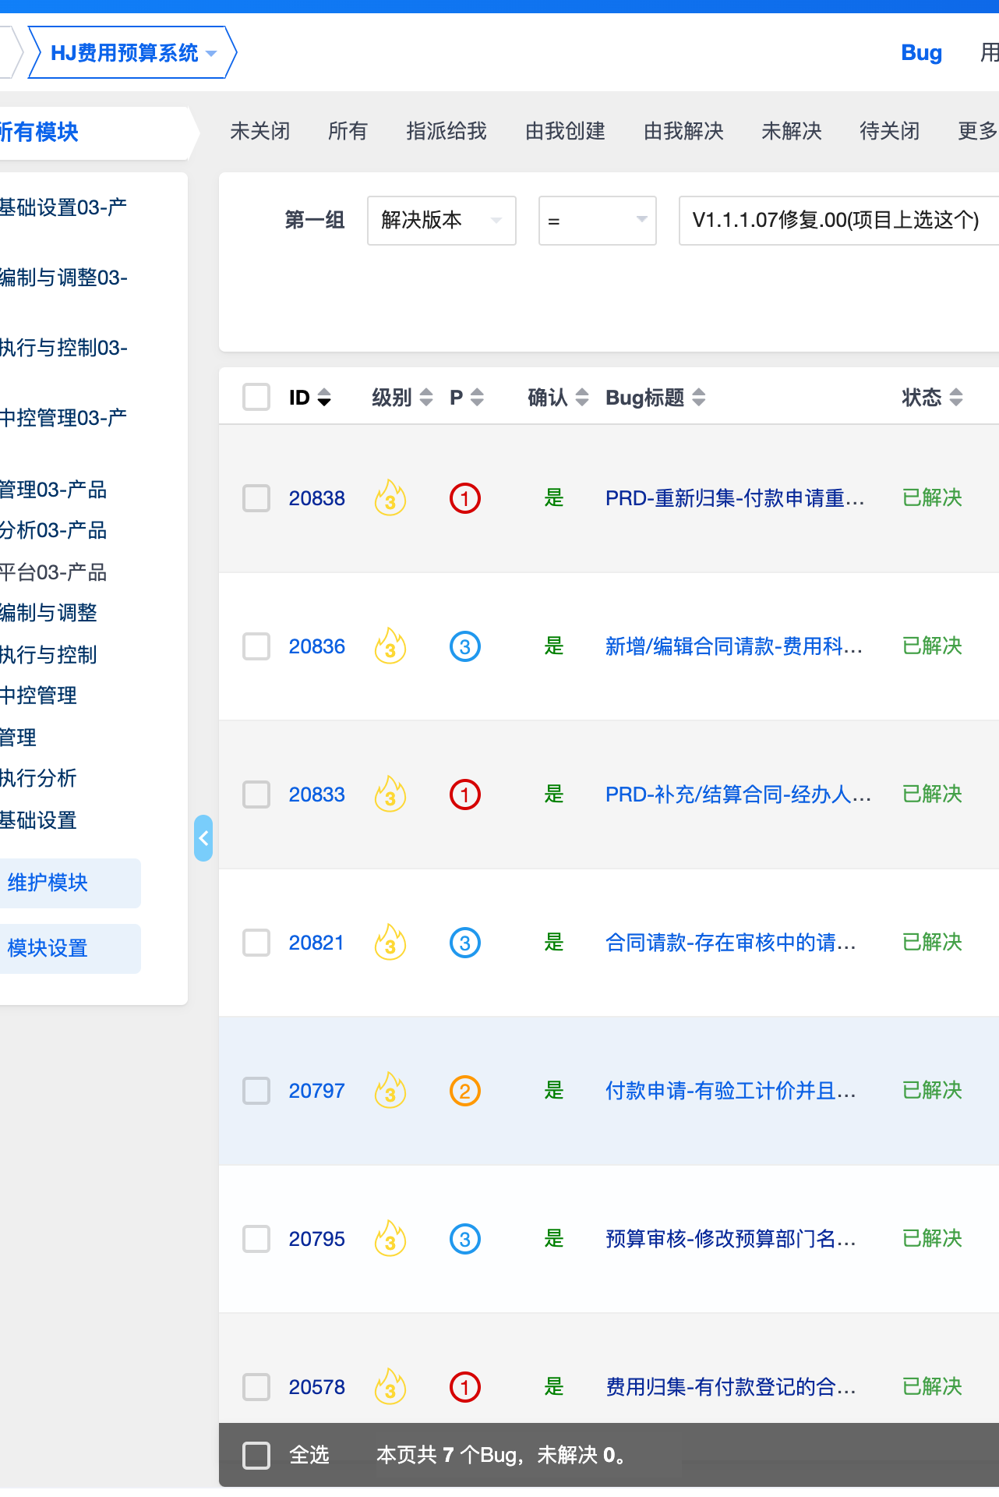Sort by 确认 column arrows

pyautogui.click(x=582, y=398)
